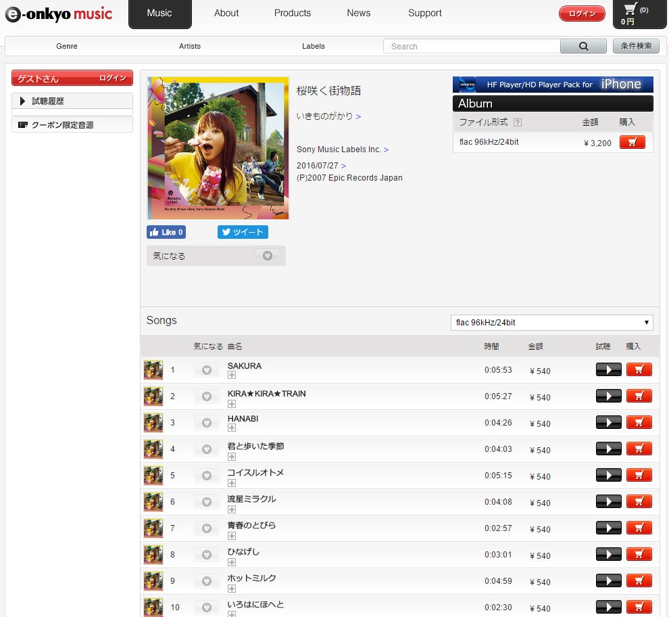Open the Products menu item
This screenshot has height=617, width=669.
coord(292,14)
